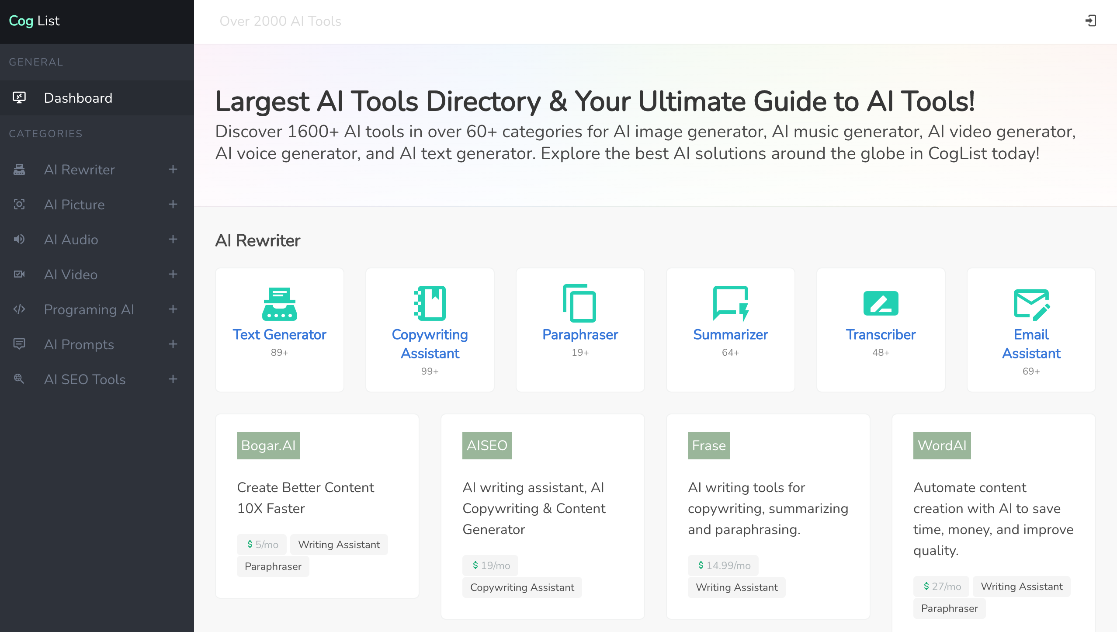The width and height of the screenshot is (1117, 632).
Task: Open the Bogar.AI tool card title
Action: pos(268,445)
